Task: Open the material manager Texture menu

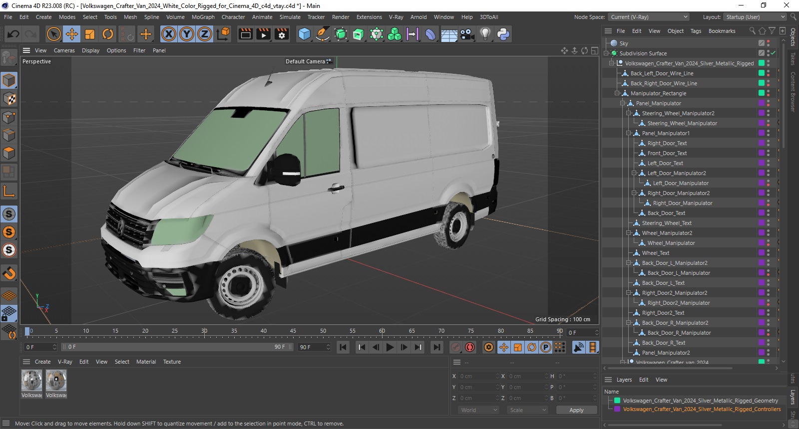Action: point(172,362)
